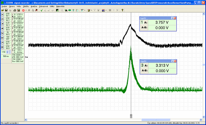
Task: Open the Analýza menu
Action: (x=34, y=6)
